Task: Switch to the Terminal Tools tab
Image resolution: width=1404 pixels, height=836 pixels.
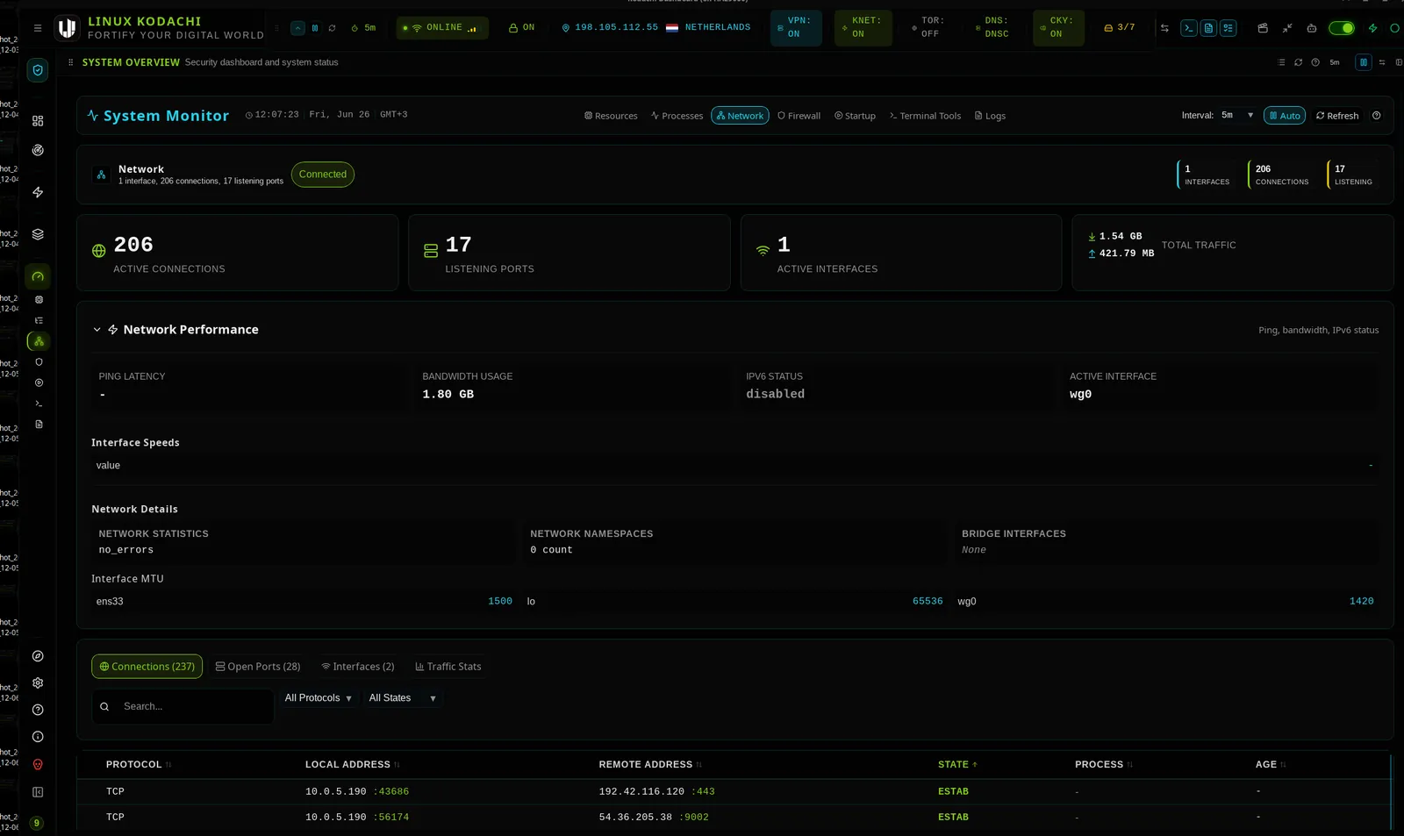Action: (925, 116)
